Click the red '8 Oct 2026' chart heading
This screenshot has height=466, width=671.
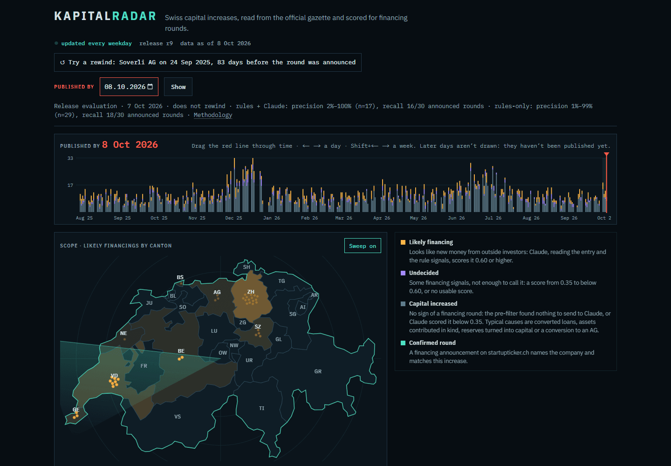[x=130, y=145]
